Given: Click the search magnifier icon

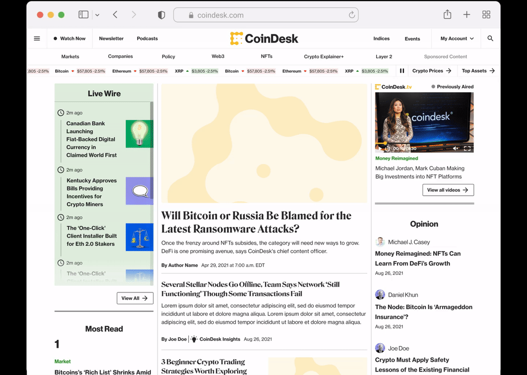Looking at the screenshot, I should coord(490,39).
